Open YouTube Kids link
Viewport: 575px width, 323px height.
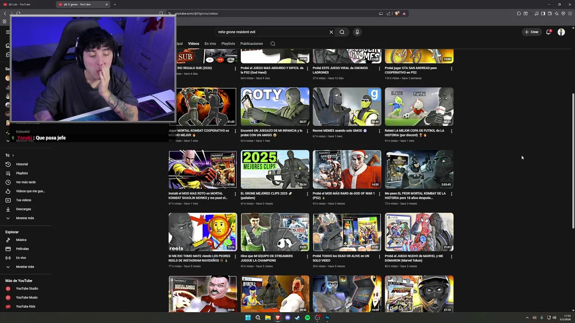26,306
